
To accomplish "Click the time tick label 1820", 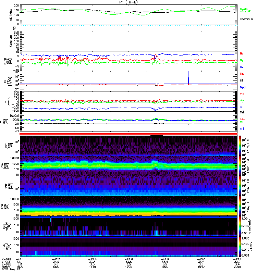I will (x=56, y=267).
